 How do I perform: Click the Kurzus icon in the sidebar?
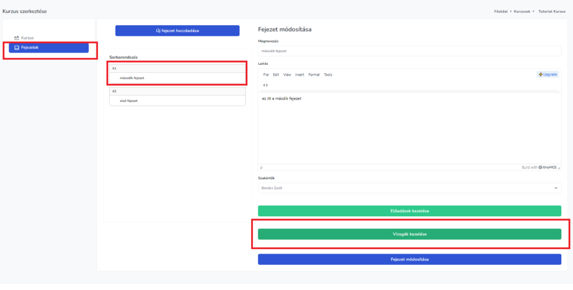17,38
